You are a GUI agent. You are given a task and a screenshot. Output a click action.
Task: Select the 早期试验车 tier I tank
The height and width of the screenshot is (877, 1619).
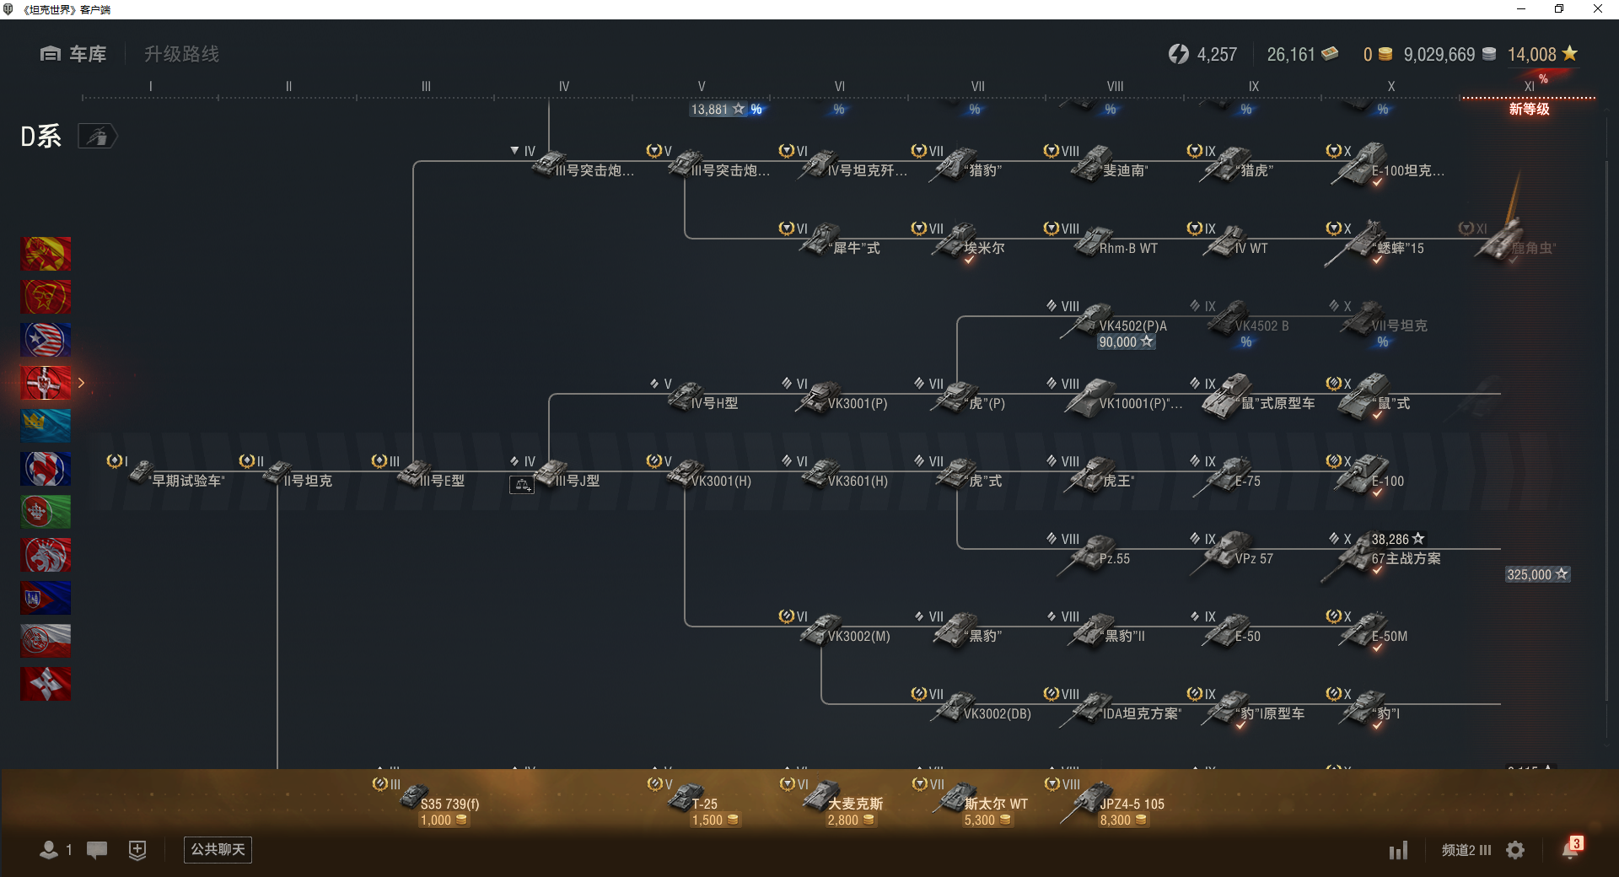click(166, 472)
